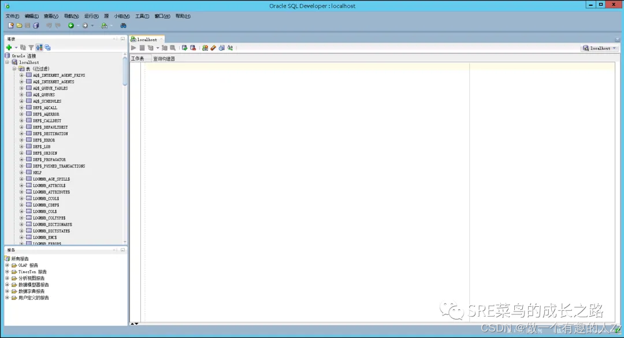Expand the 用户定义的报告 folder

click(7, 298)
